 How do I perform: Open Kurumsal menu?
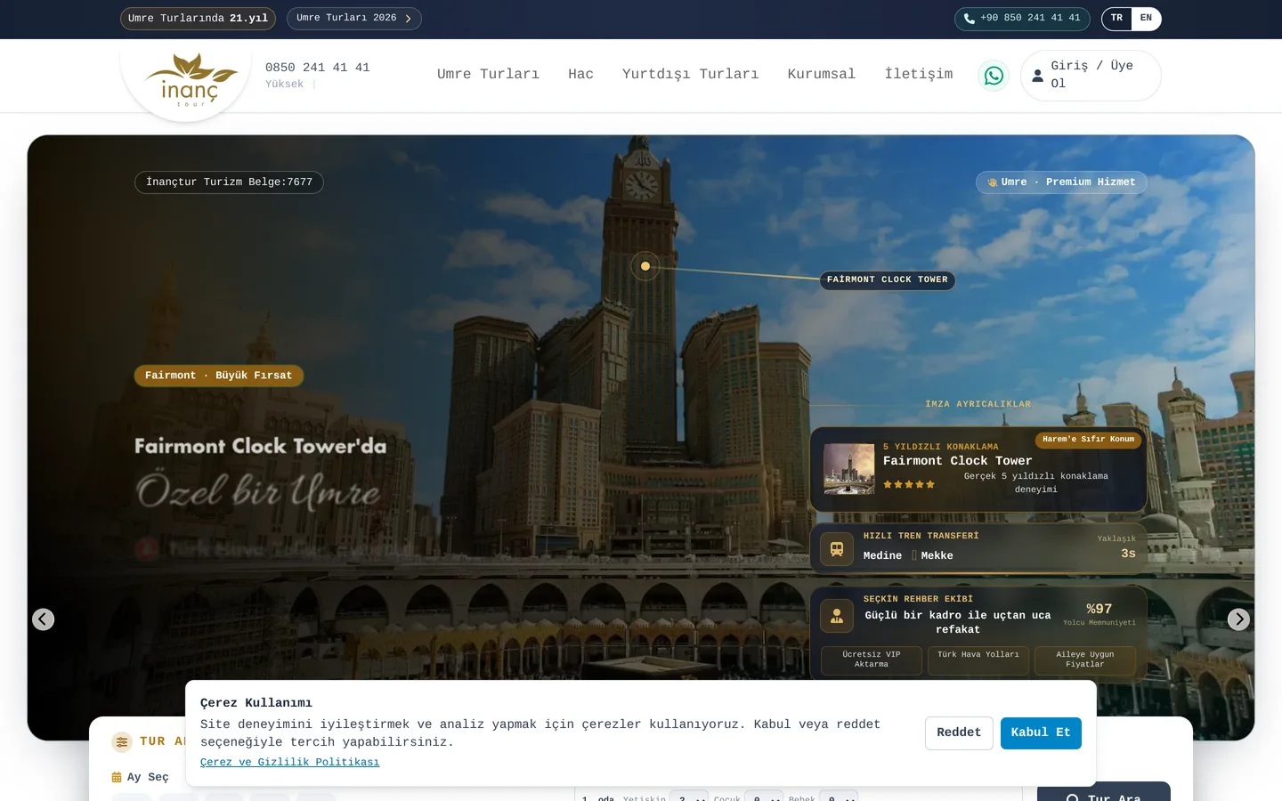(821, 75)
